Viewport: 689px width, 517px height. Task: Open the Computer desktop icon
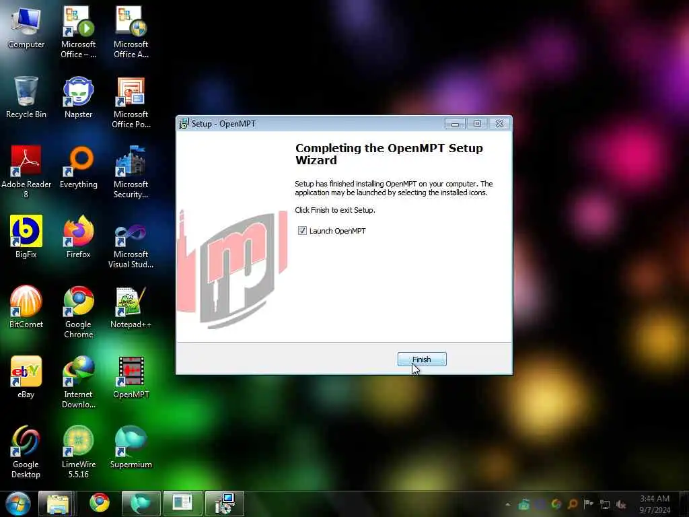[x=26, y=27]
